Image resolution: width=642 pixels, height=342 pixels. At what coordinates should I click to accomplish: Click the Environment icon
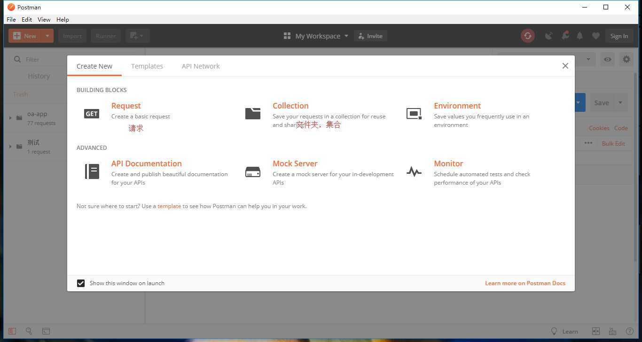[414, 113]
